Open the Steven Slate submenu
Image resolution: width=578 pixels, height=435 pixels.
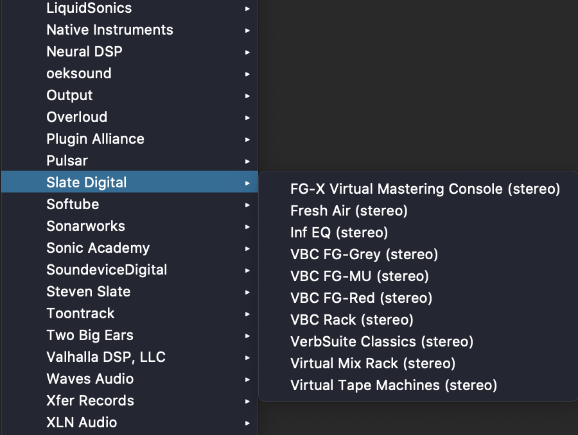[129, 291]
